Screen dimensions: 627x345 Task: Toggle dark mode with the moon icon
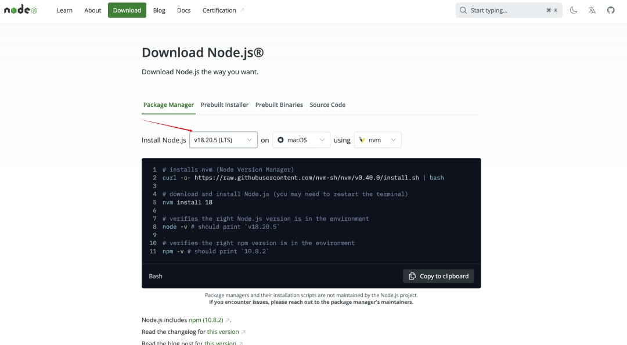coord(574,10)
